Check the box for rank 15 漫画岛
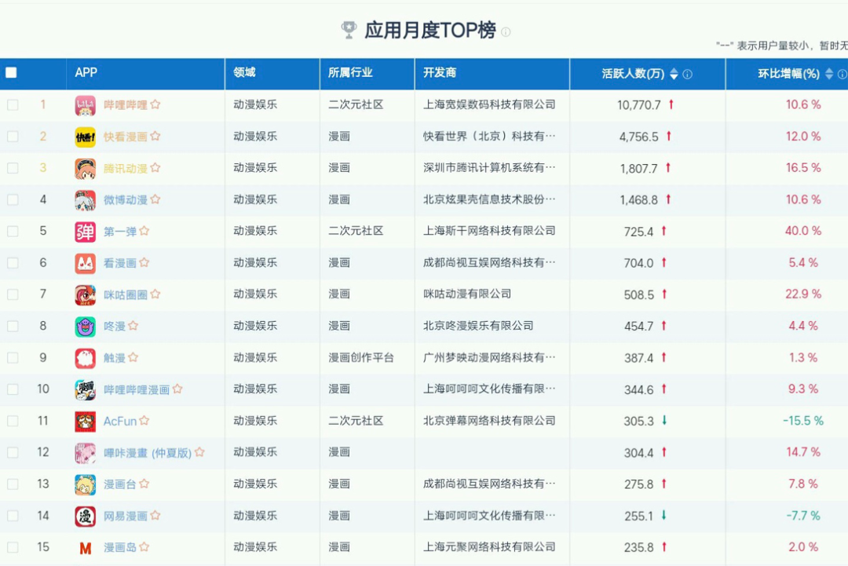Screen dimensions: 848x566 tap(13, 547)
